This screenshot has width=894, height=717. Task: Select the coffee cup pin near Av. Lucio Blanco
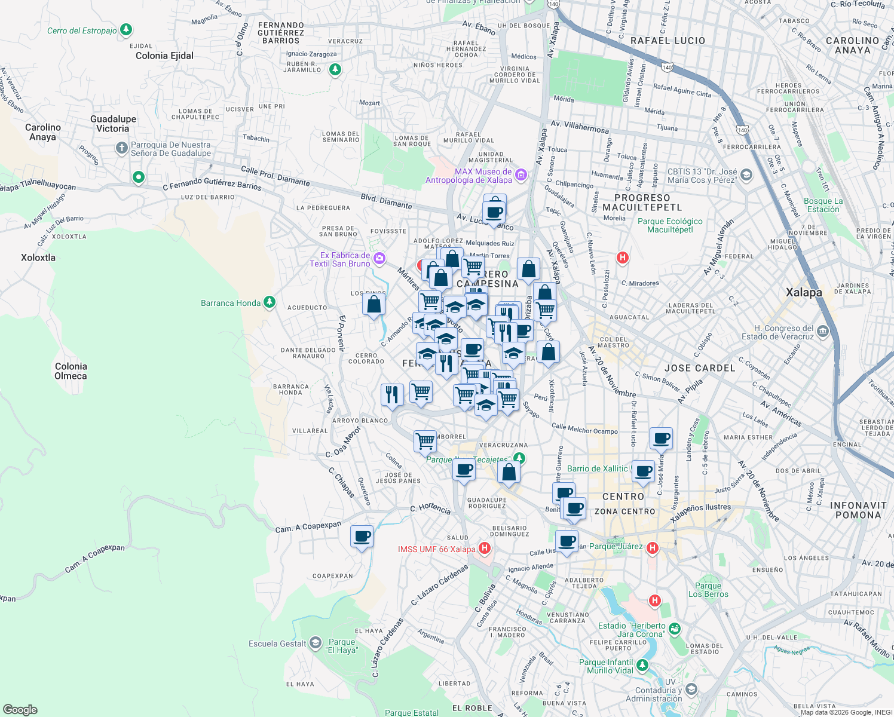point(493,211)
